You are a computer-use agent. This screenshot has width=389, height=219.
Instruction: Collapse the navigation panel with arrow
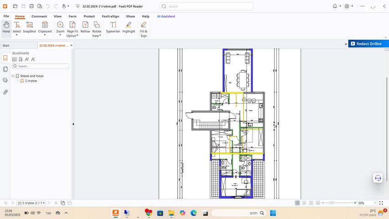pyautogui.click(x=73, y=124)
